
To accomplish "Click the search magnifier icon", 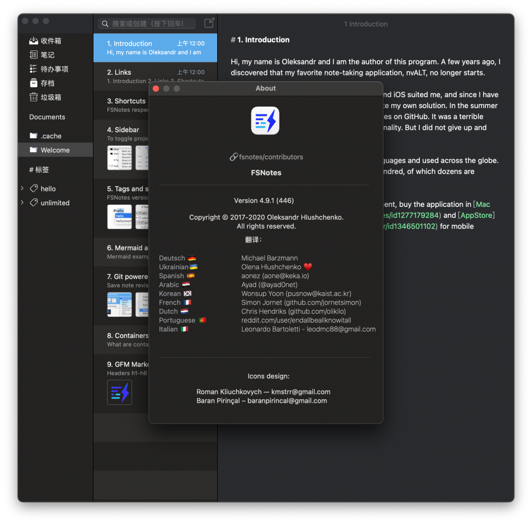I will coord(105,24).
